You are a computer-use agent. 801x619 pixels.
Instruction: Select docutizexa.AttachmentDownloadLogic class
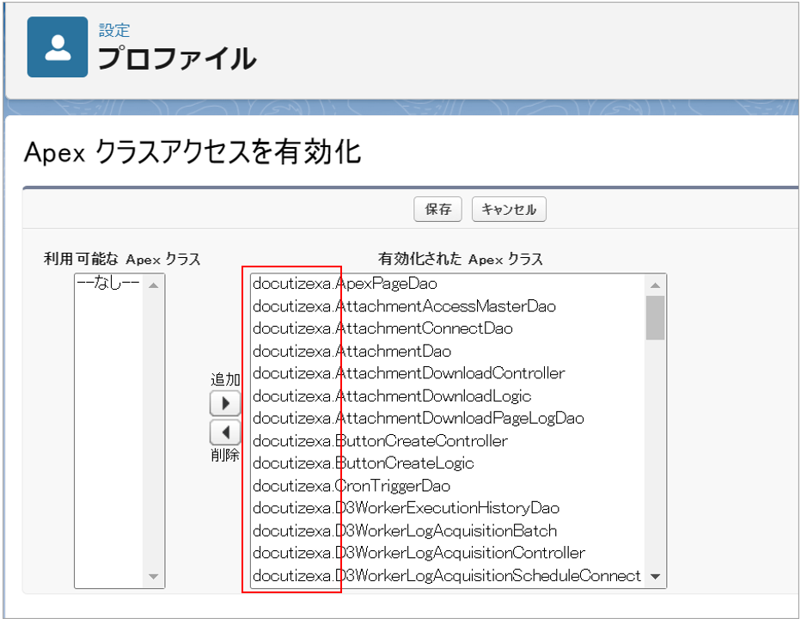[x=392, y=396]
